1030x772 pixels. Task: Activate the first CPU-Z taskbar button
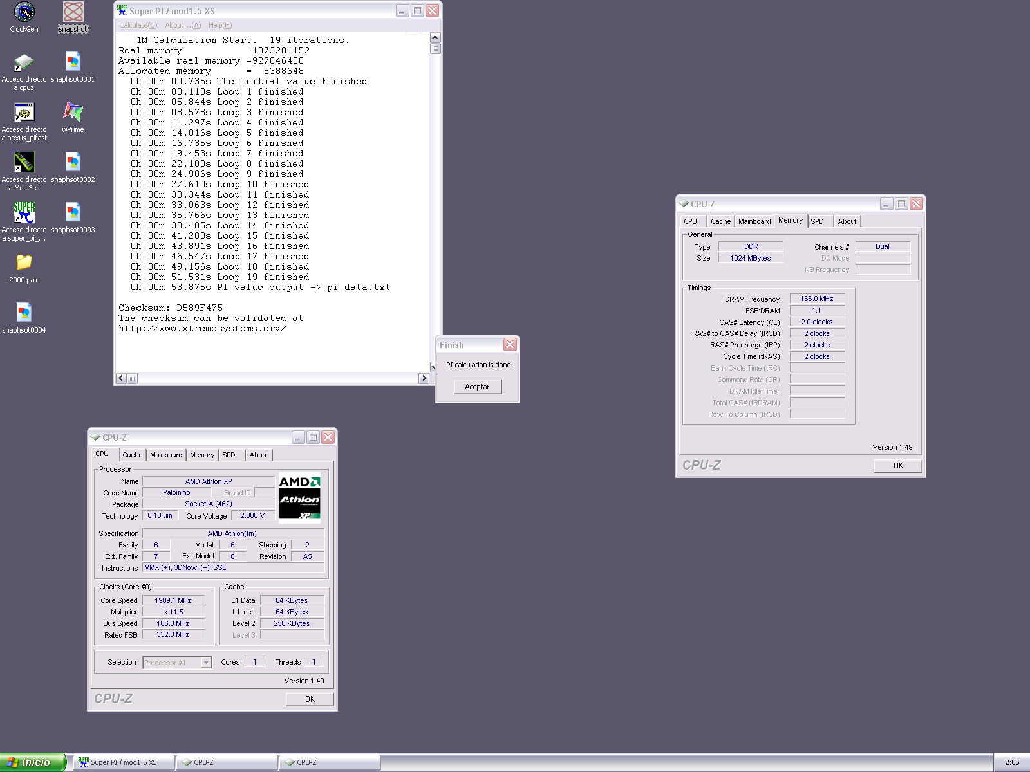(x=227, y=762)
